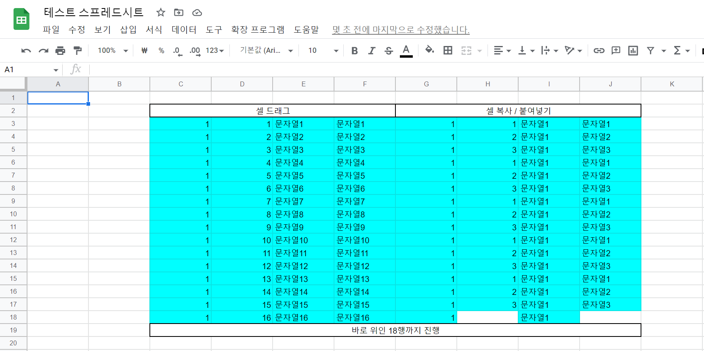This screenshot has height=351, width=704.
Task: Expand merge cells options arrow
Action: [x=479, y=51]
